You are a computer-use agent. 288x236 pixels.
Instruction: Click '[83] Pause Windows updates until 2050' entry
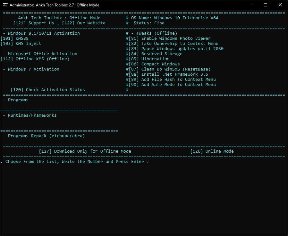tap(176, 49)
